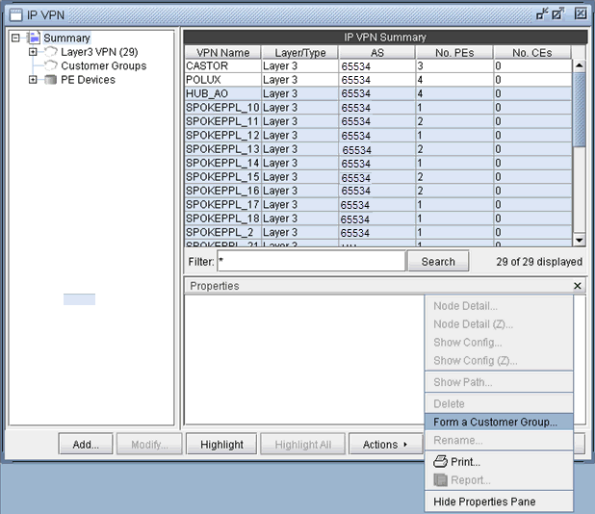Choose Form a Customer Group menu item
Screen dimensions: 595x514
click(x=495, y=422)
